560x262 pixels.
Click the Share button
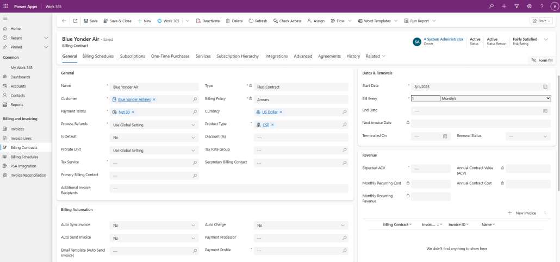(x=542, y=21)
